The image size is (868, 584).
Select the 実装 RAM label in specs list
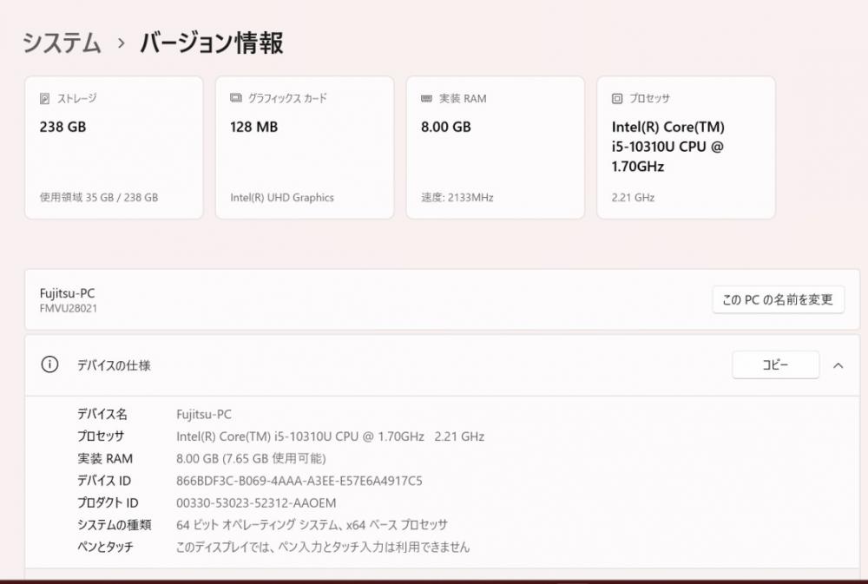pos(105,458)
